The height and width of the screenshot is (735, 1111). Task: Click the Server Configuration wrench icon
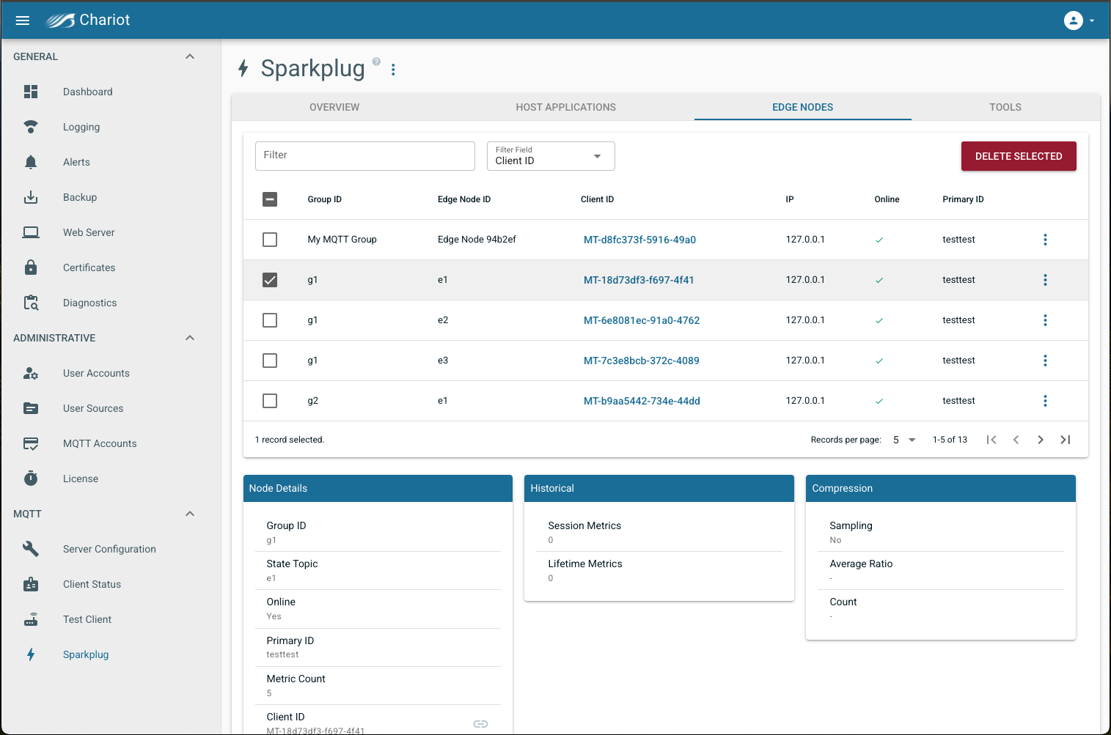point(31,549)
